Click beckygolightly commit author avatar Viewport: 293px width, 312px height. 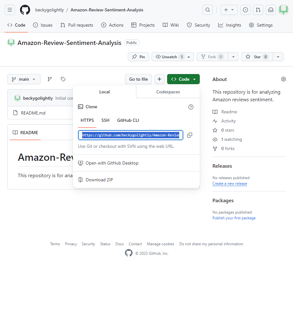click(17, 98)
